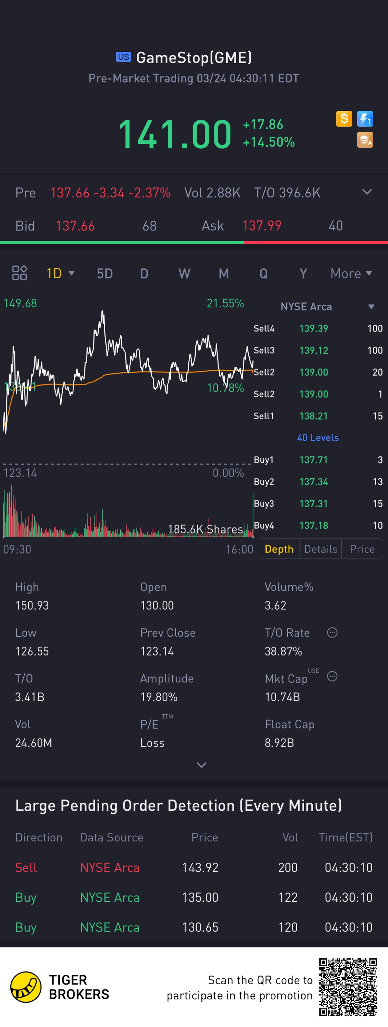Image resolution: width=388 pixels, height=1027 pixels.
Task: Tap the stacked layers A badge
Action: coord(365,139)
